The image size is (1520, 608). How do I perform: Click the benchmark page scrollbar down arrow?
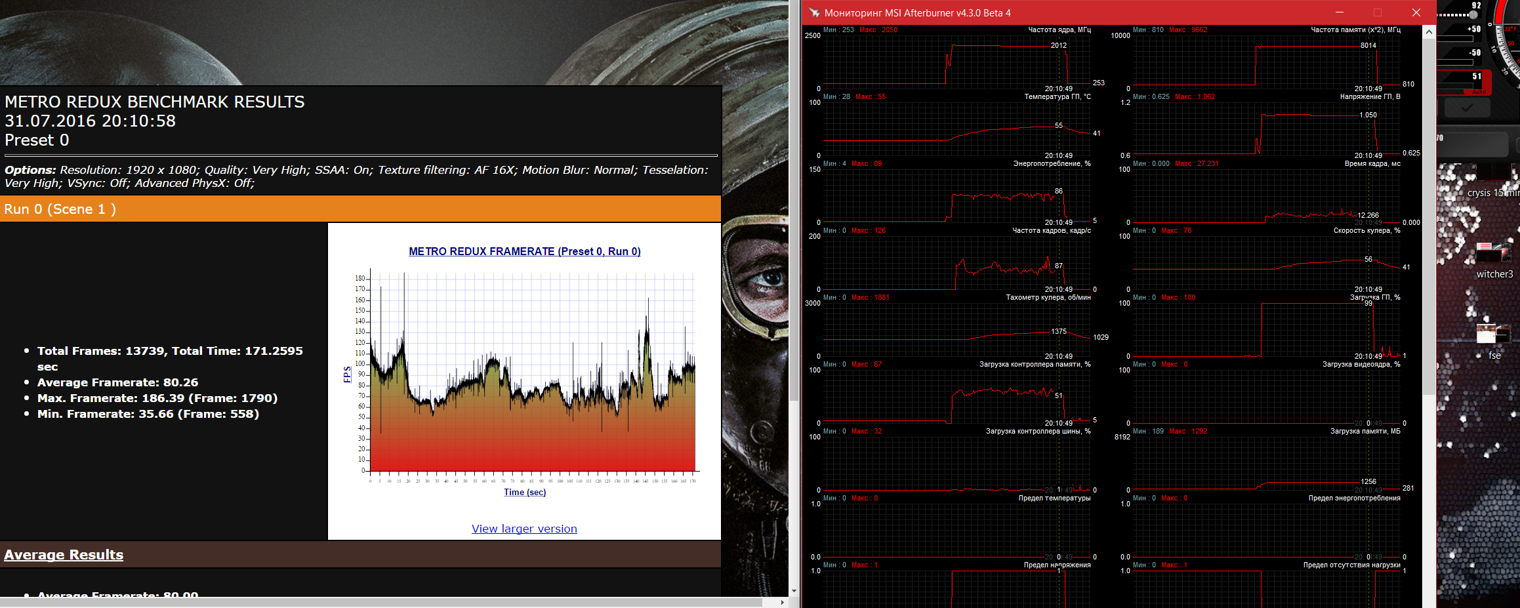coord(794,591)
